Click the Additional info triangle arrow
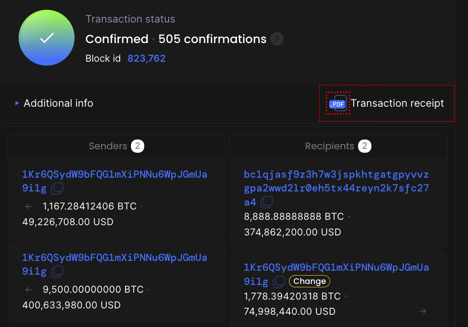The image size is (468, 327). click(17, 103)
